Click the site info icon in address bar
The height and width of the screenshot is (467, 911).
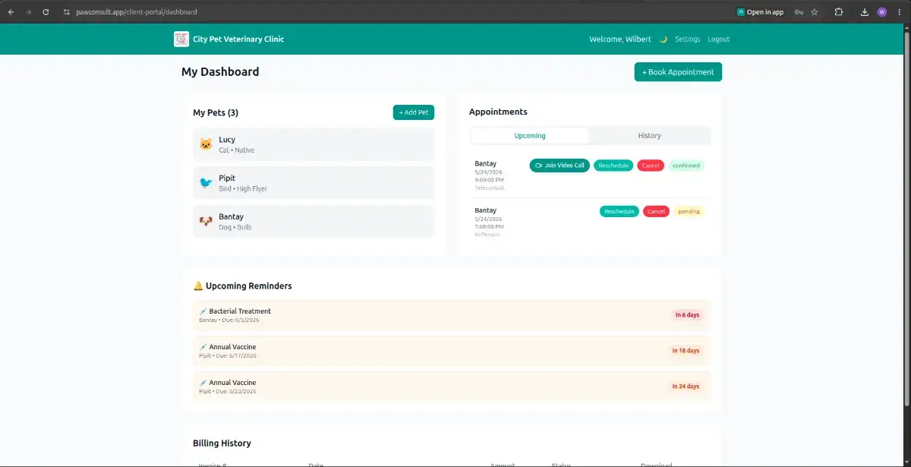pyautogui.click(x=67, y=12)
